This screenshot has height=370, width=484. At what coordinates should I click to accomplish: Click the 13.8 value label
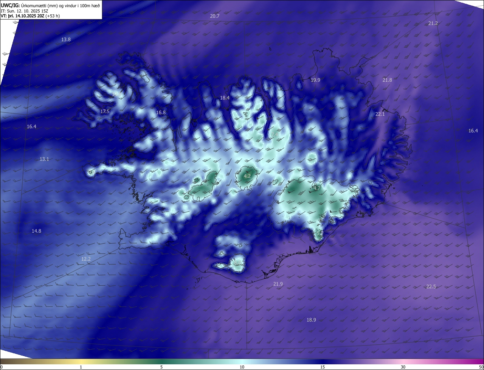(66, 40)
